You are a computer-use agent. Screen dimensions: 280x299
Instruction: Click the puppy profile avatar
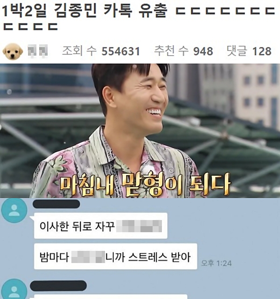click(x=13, y=51)
